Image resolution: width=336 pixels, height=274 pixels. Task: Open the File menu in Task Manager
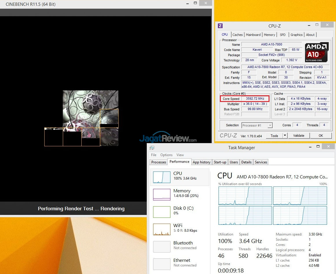click(154, 155)
